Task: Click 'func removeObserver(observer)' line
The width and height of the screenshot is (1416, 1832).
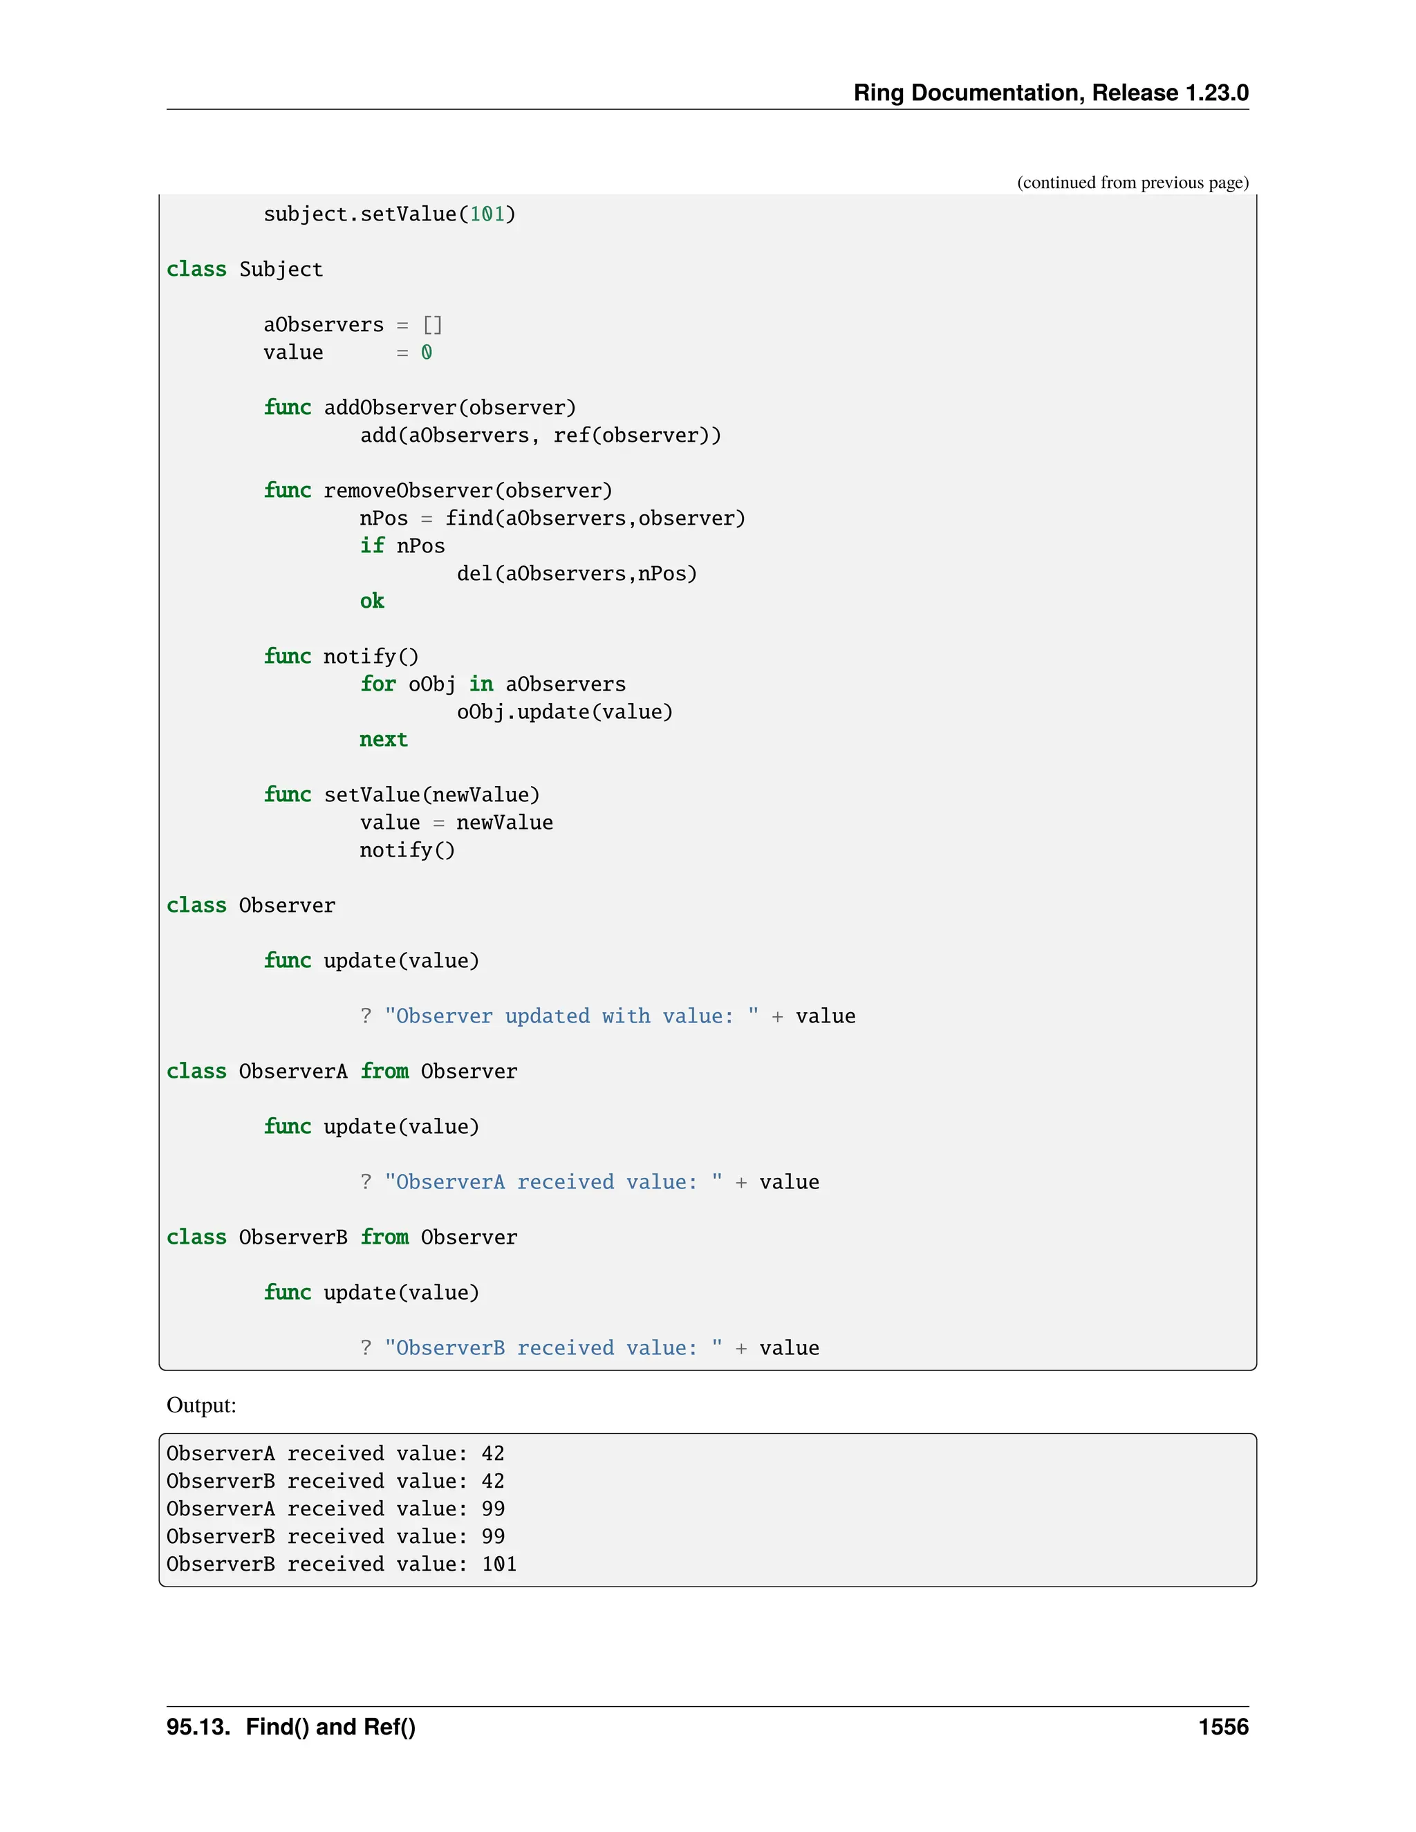Action: click(438, 491)
